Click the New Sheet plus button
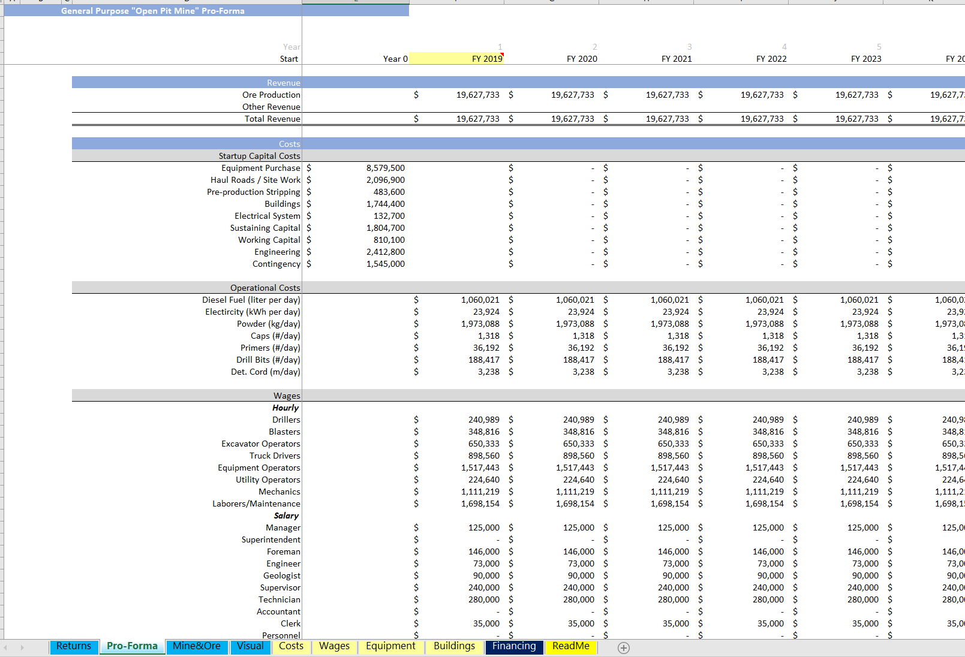This screenshot has height=657, width=965. click(624, 647)
